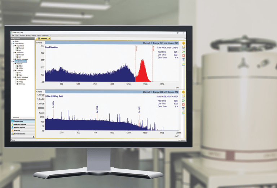
Task: Click the Buffer detector icon in tree
Action: [x=13, y=41]
